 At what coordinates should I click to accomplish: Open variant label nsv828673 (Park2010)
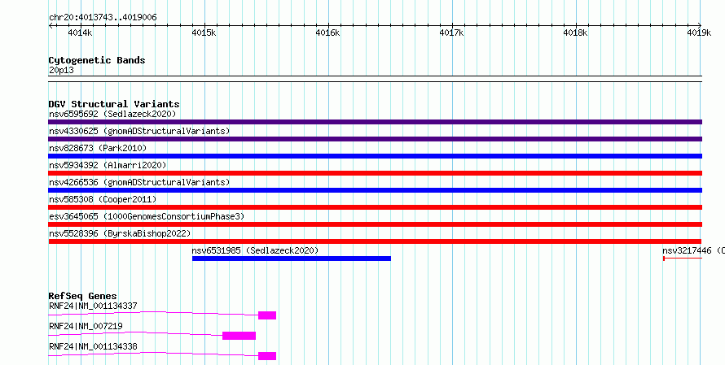[x=98, y=148]
